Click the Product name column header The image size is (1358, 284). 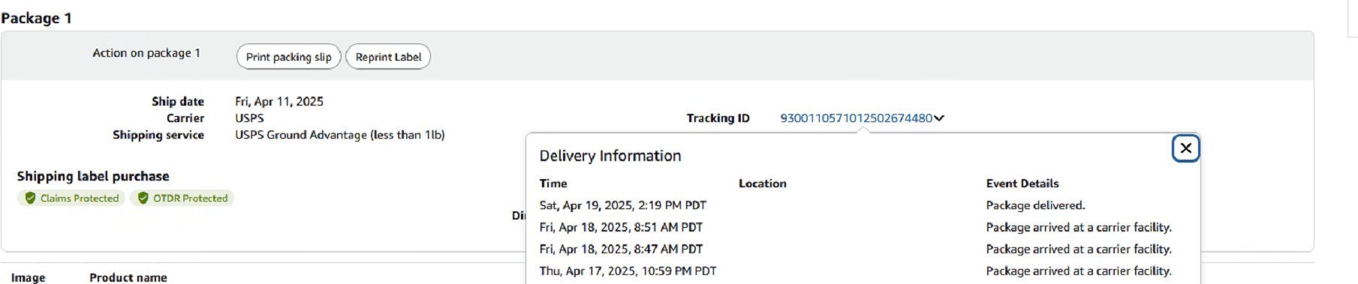[128, 277]
